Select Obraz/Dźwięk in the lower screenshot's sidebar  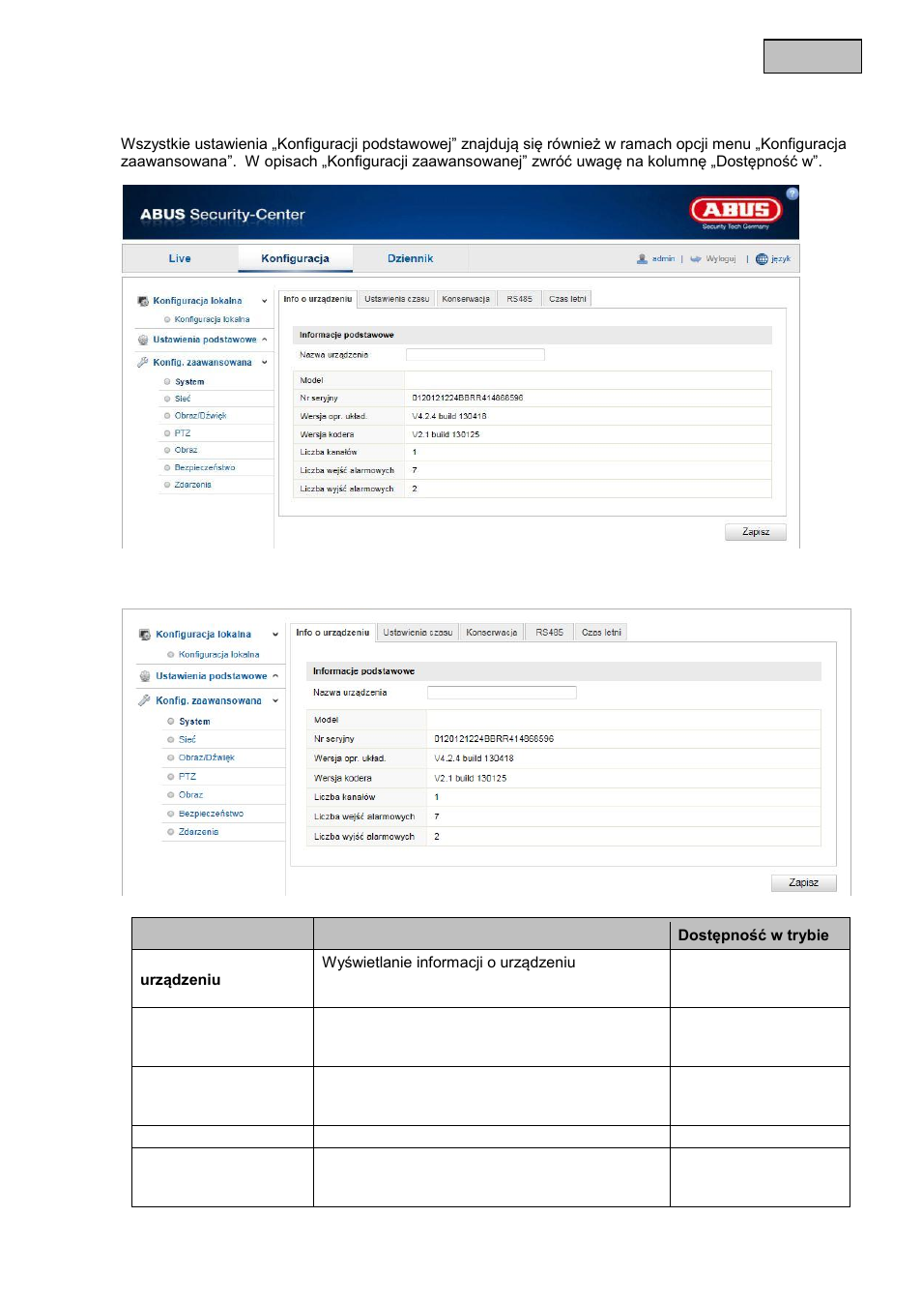coord(206,757)
